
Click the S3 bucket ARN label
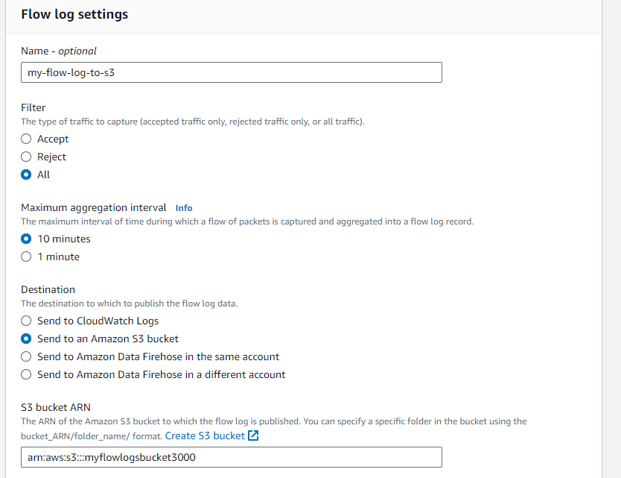54,407
